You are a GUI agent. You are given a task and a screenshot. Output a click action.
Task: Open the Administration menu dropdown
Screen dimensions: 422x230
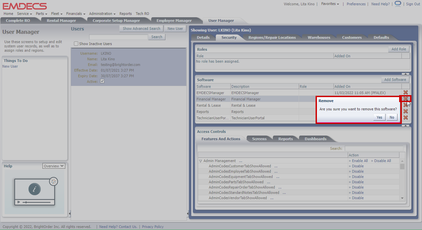click(x=102, y=14)
